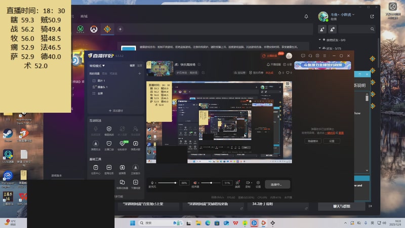Open the 设置 gear icon in stream controls
The image size is (405, 228).
[x=258, y=182]
